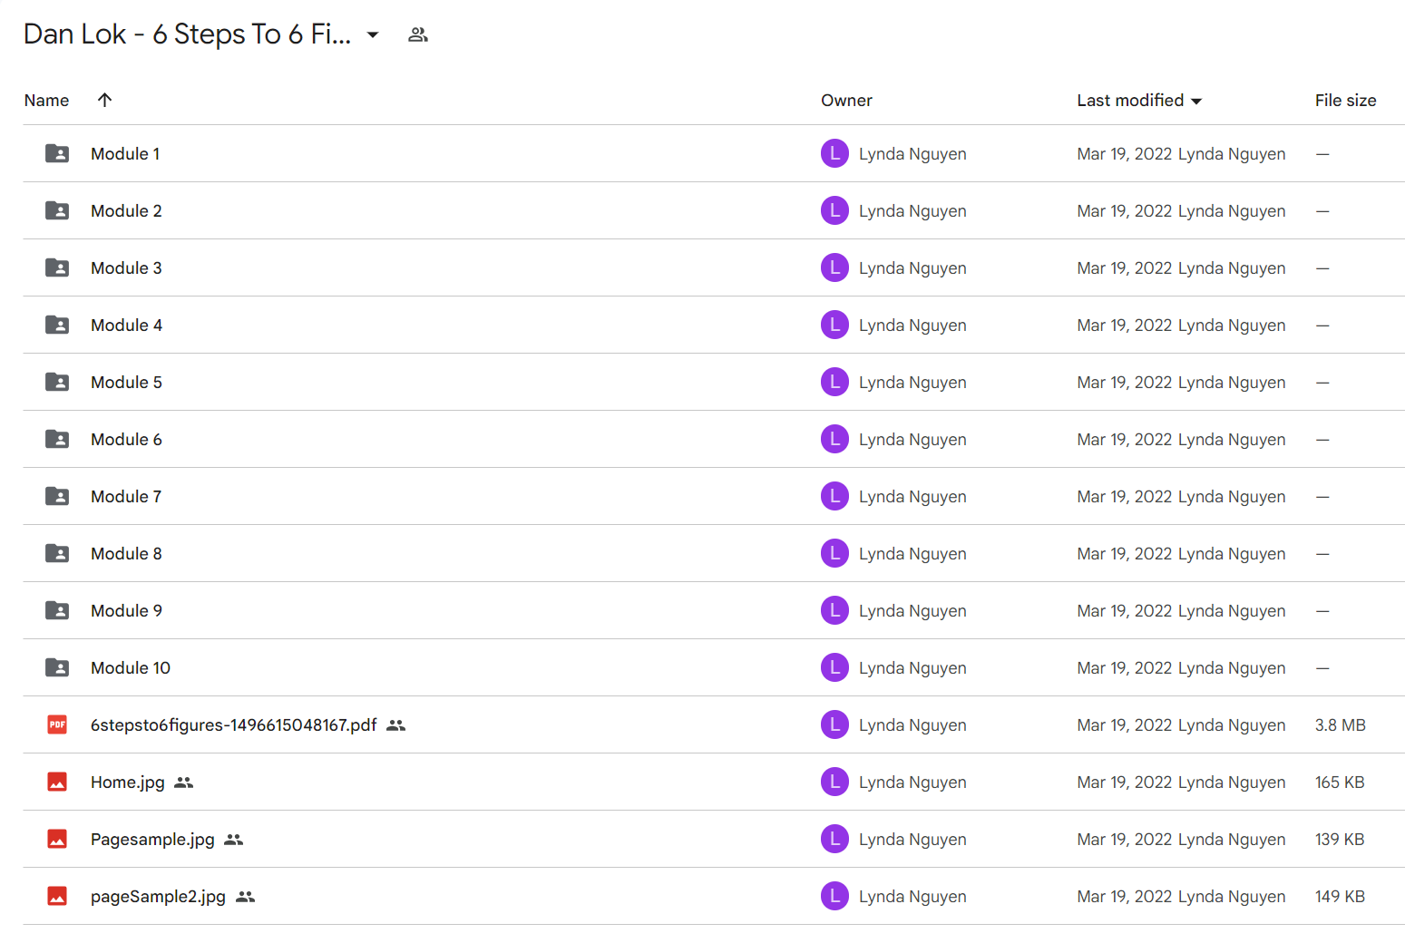Open 6stepsto6figures-1496615048167.pdf file name
The image size is (1405, 943).
pyautogui.click(x=233, y=725)
